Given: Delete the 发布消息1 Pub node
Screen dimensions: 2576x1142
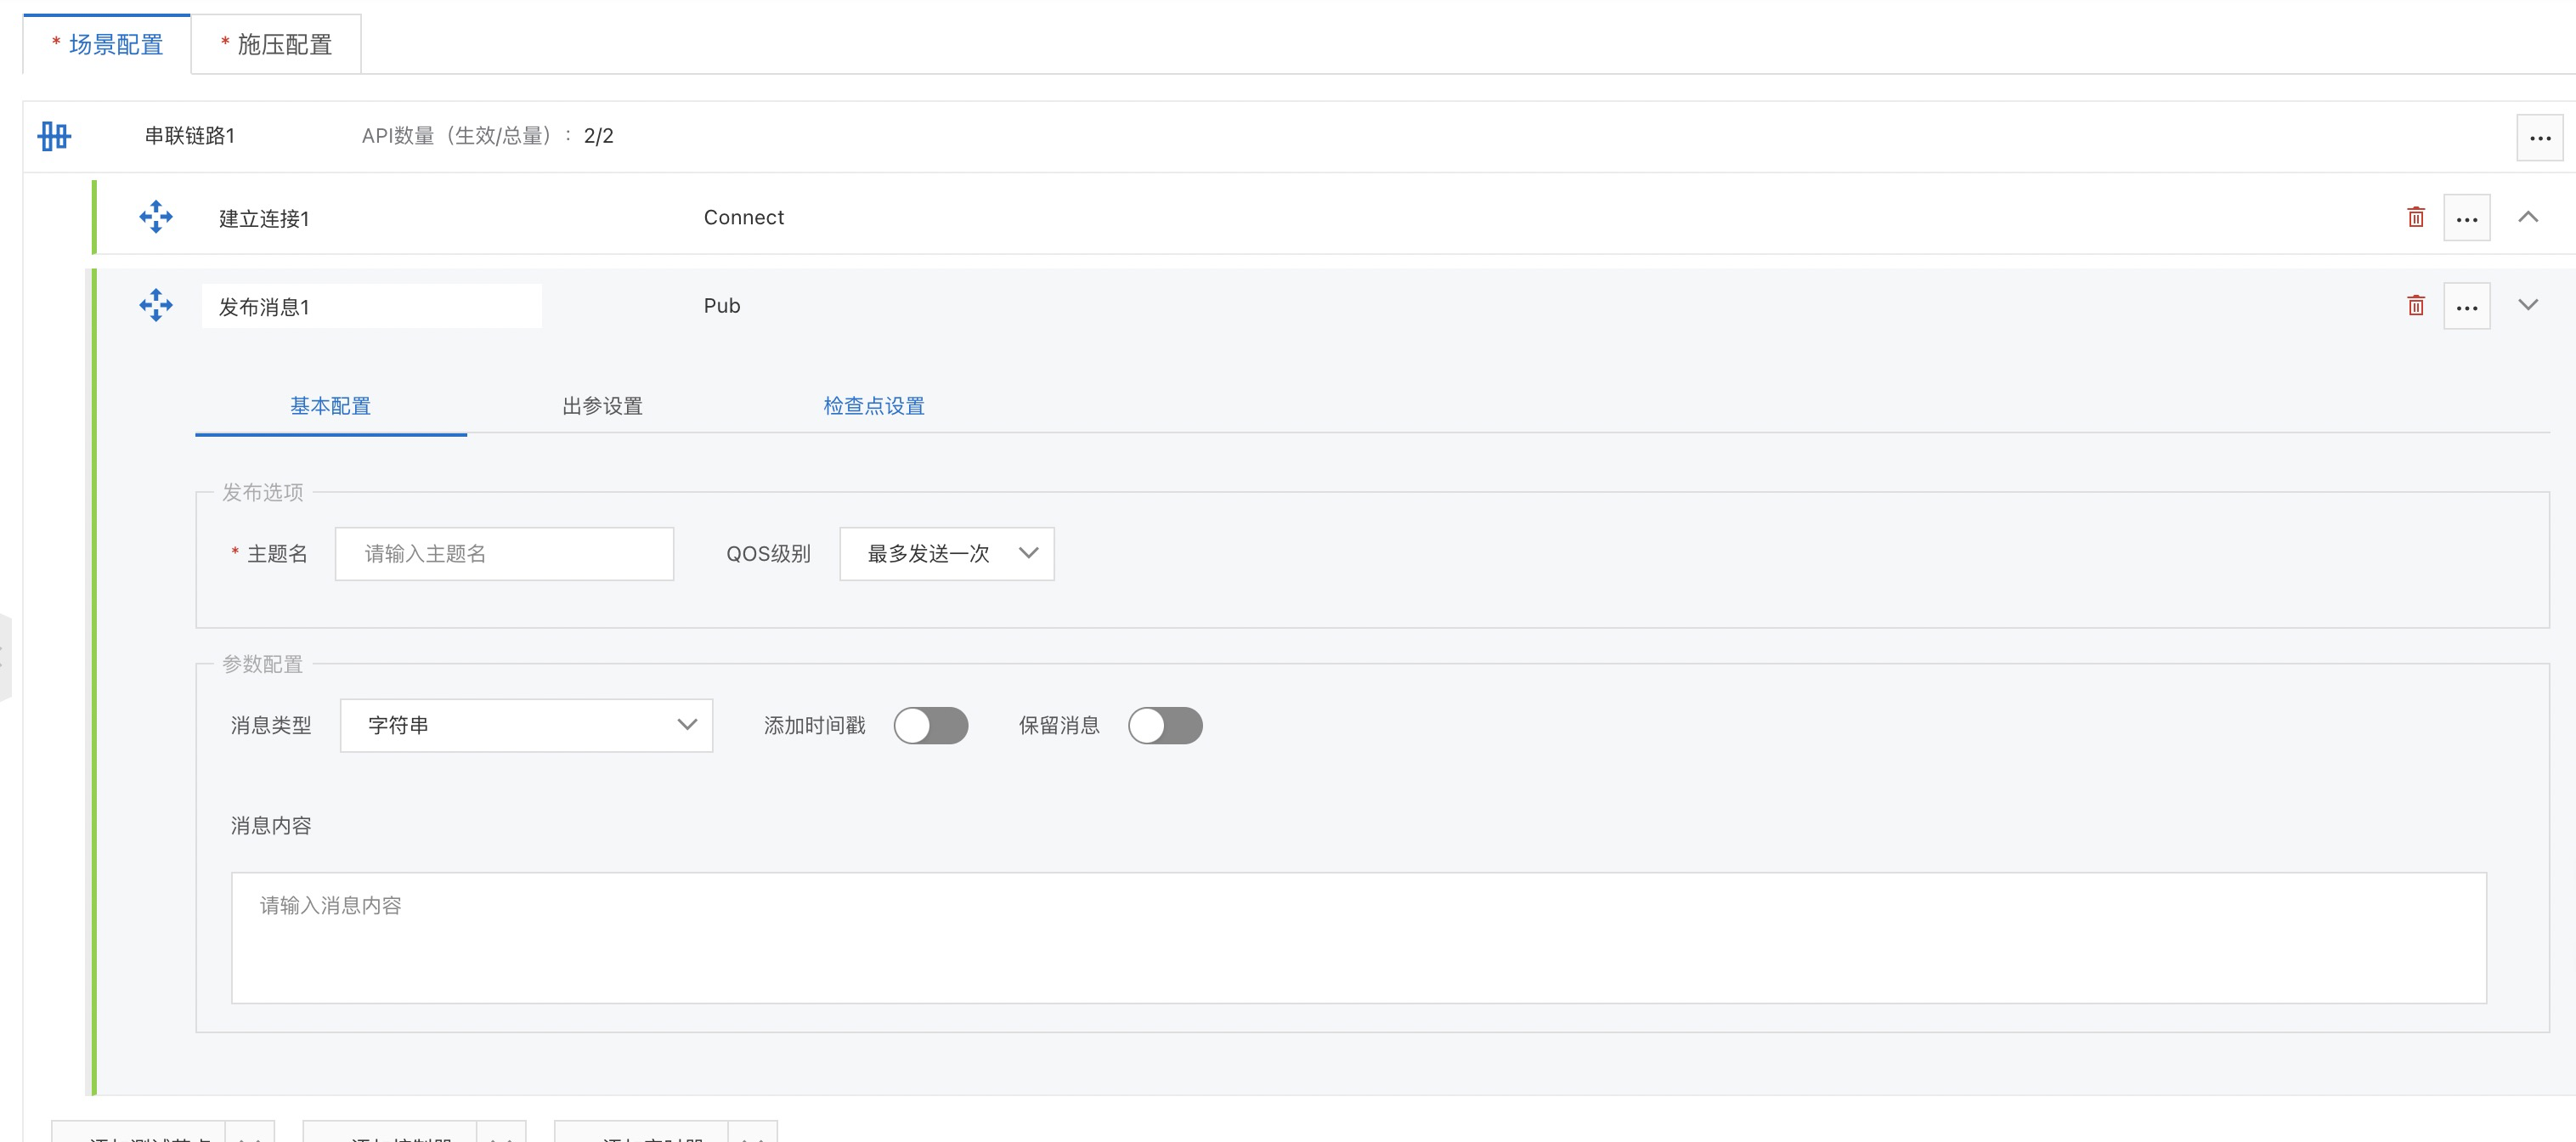Looking at the screenshot, I should 2415,305.
